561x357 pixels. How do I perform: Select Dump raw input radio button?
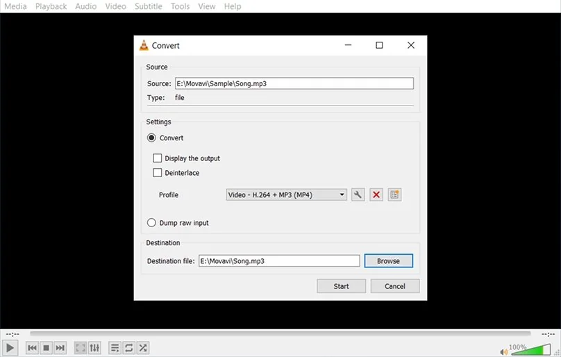pyautogui.click(x=151, y=223)
